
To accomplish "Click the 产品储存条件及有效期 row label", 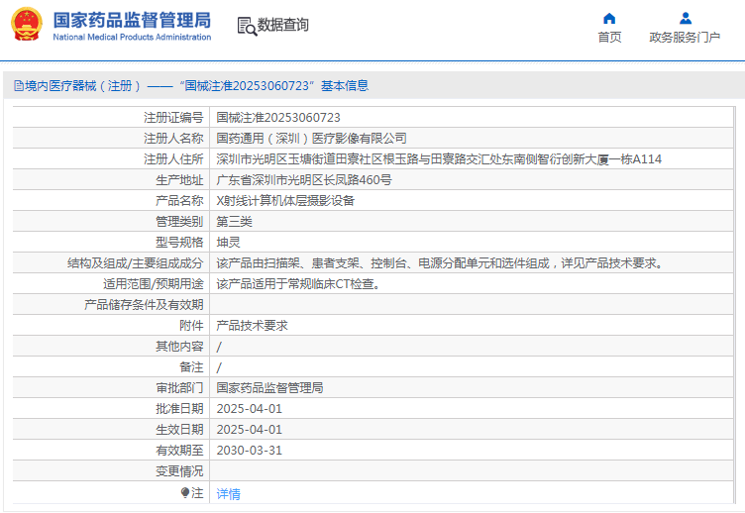I will 144,305.
